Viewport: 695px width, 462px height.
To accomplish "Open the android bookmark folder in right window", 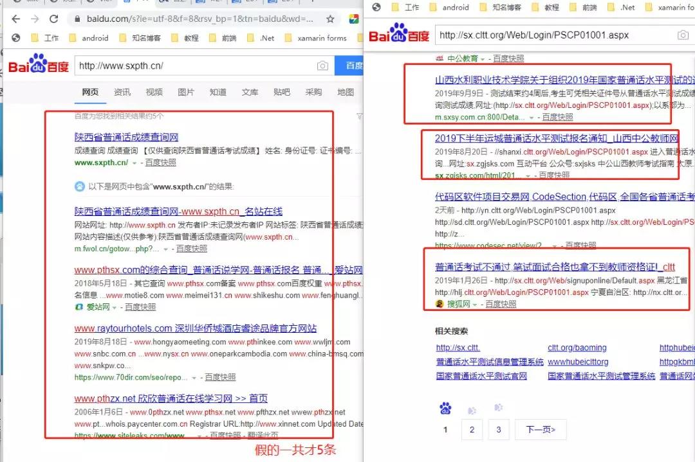I will point(449,7).
